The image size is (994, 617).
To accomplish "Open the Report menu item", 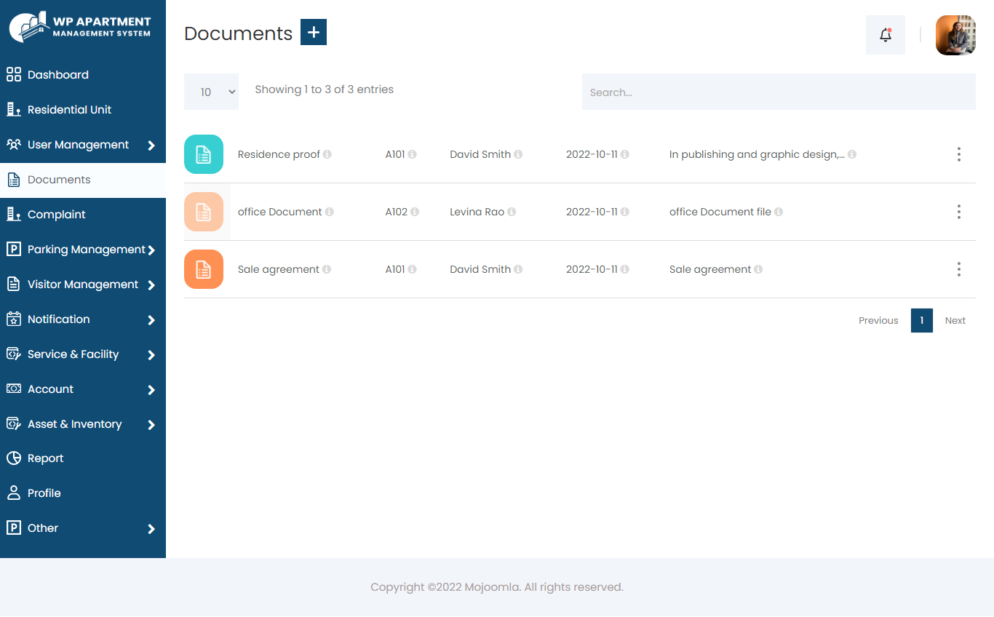I will [83, 458].
